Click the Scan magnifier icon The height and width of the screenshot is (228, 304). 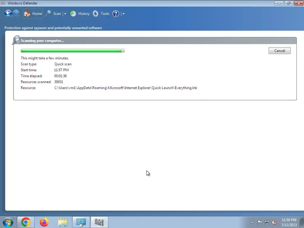(x=48, y=14)
